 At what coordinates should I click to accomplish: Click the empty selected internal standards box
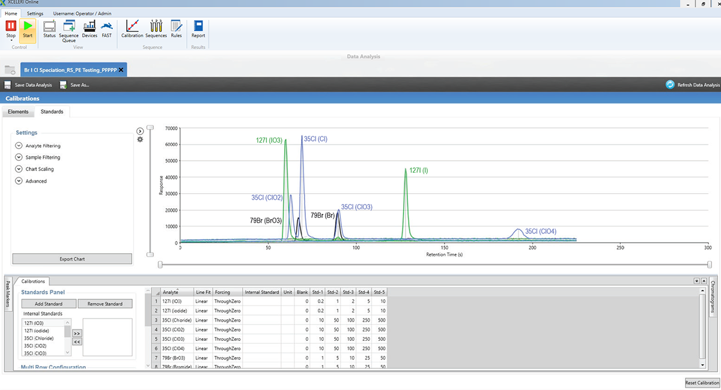click(x=108, y=337)
